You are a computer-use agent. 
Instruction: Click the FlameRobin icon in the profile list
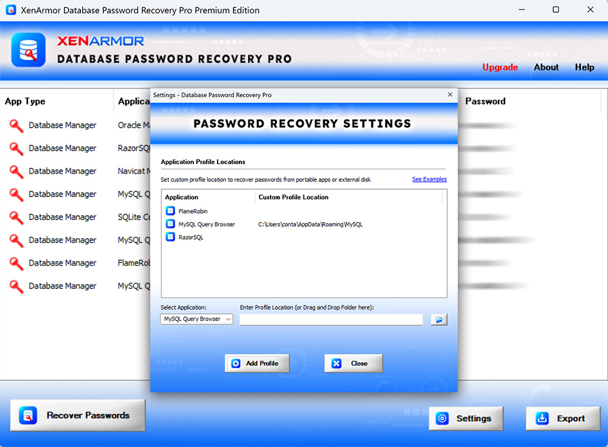click(x=170, y=210)
